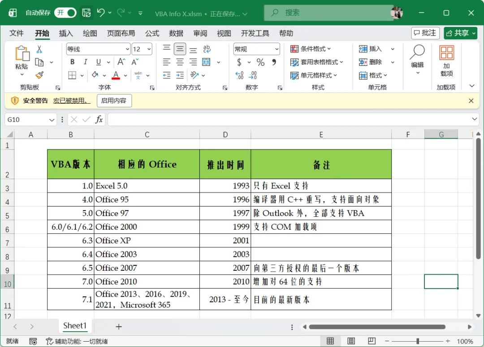Decrease indent in cell
Viewport: 484px width, 347px height.
point(167,75)
